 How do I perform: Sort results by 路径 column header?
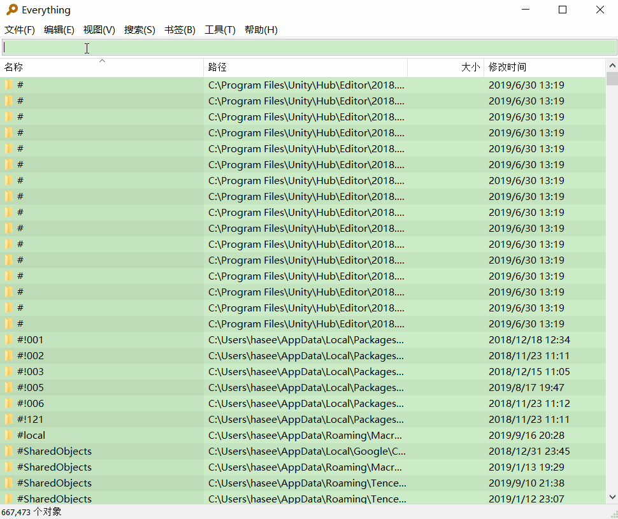click(305, 68)
